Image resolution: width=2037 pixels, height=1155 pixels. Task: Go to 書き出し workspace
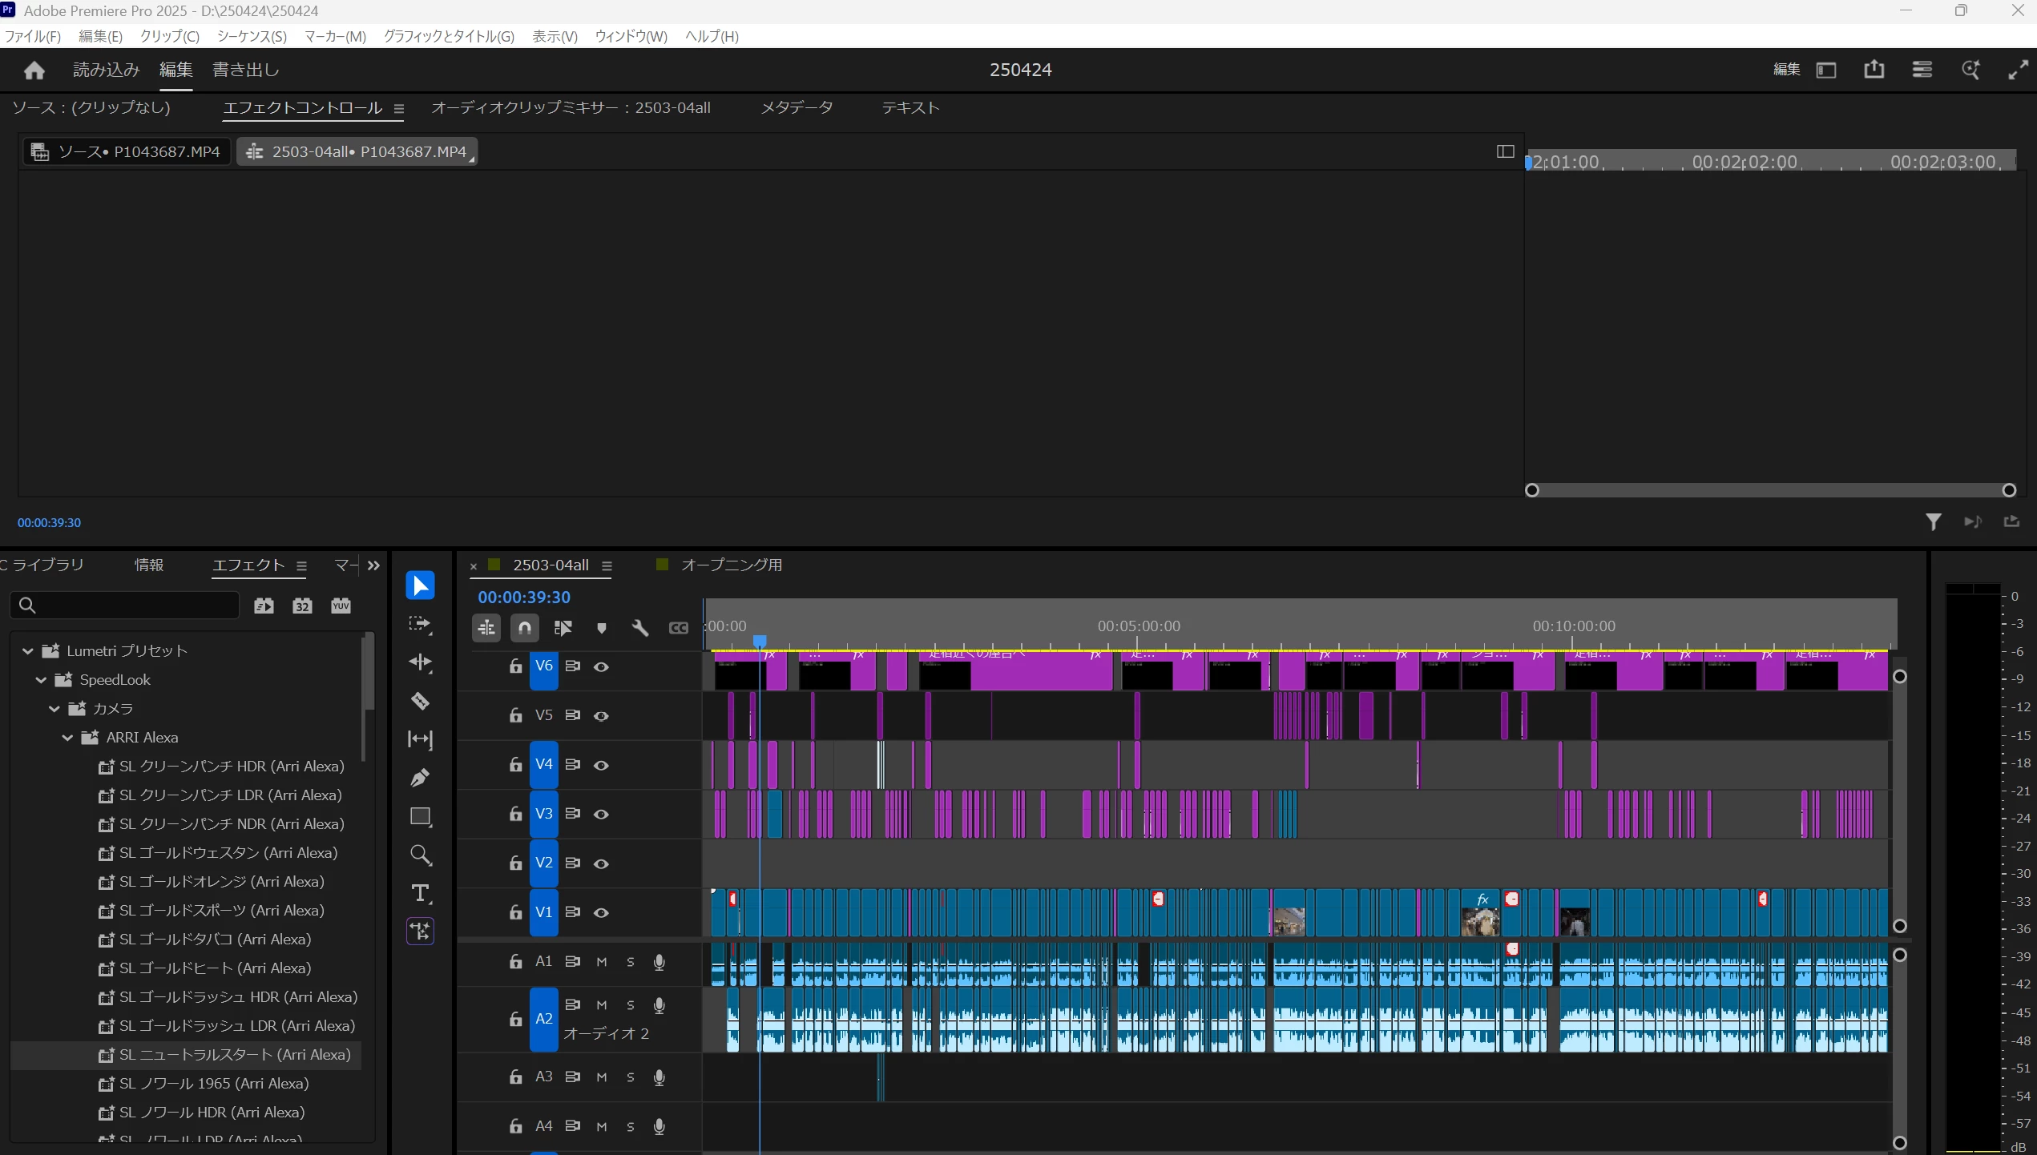(x=245, y=70)
